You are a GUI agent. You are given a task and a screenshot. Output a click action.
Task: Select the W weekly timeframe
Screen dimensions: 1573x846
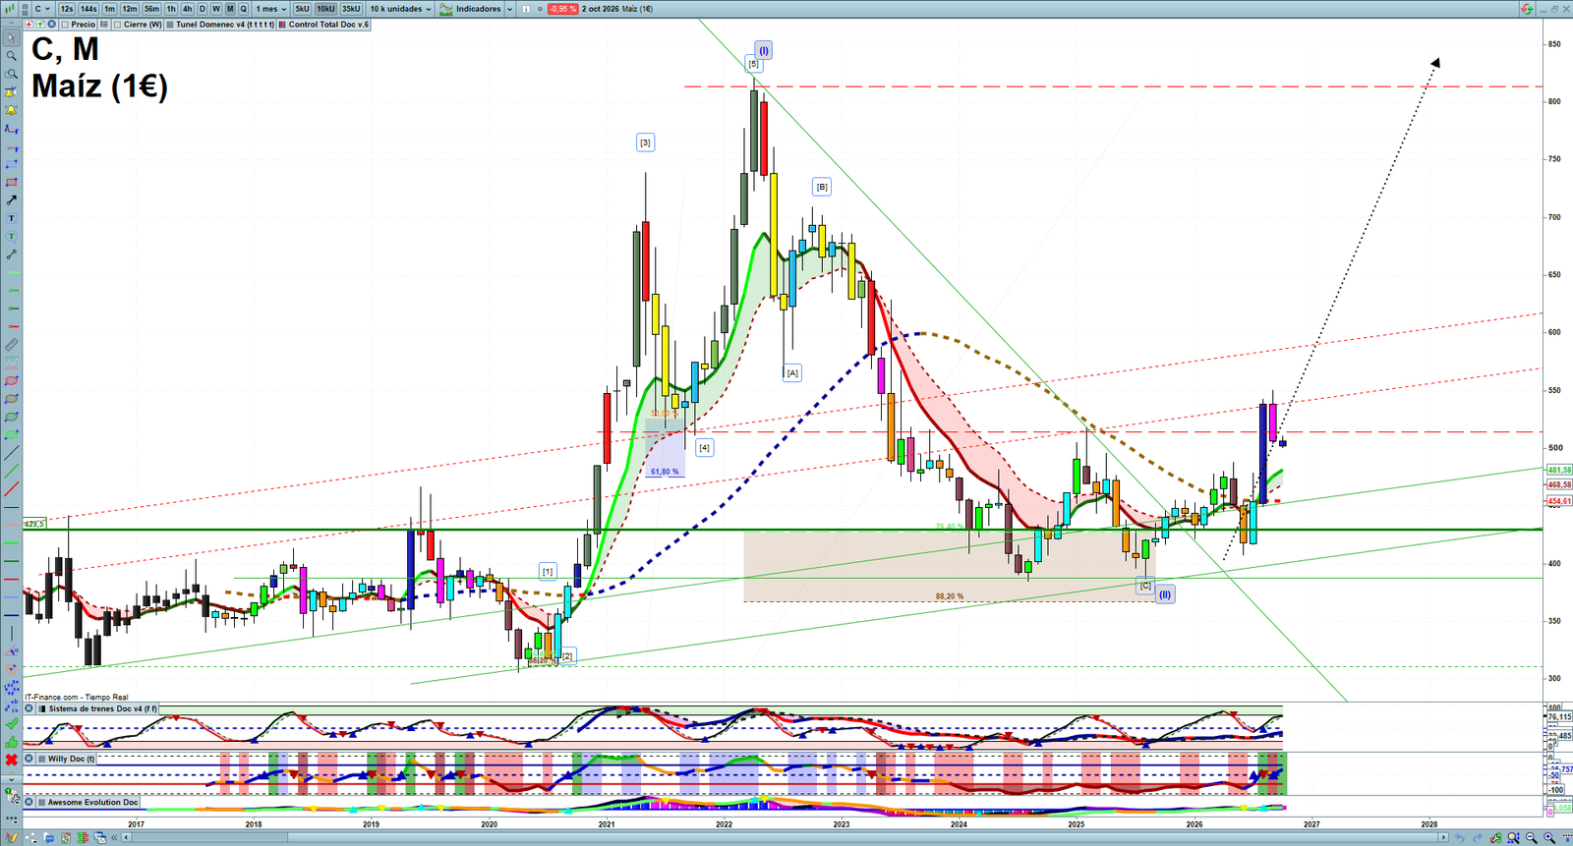coord(216,9)
